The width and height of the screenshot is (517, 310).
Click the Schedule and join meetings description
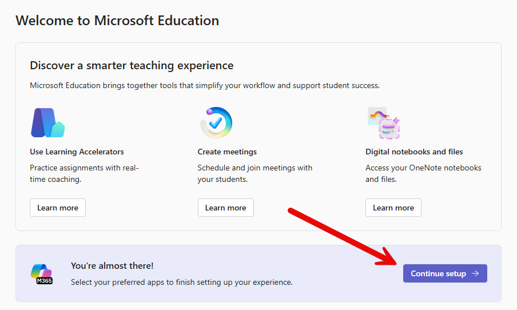coord(254,173)
